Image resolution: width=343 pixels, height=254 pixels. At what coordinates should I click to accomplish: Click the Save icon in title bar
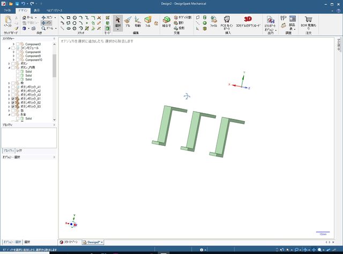click(17, 4)
